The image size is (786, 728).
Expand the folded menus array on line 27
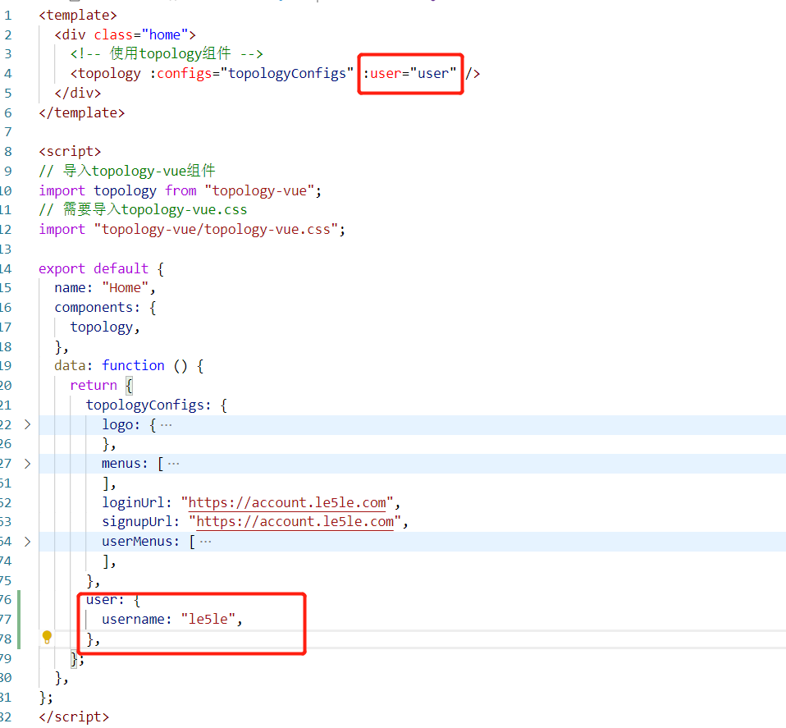28,464
